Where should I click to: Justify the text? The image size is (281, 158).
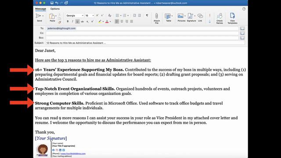(132, 22)
